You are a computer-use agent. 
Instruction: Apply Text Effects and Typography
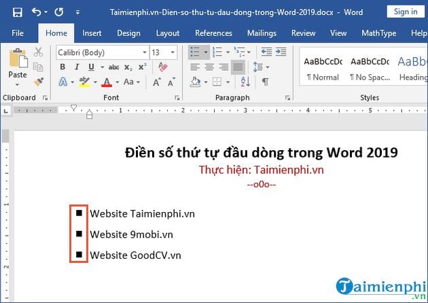(x=63, y=82)
